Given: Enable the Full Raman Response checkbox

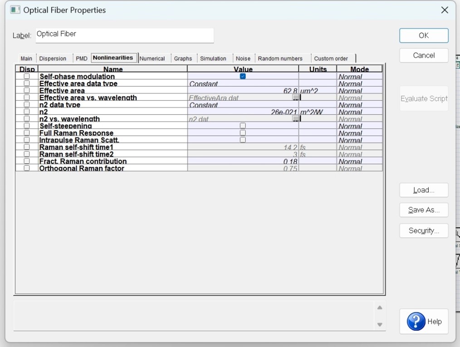Looking at the screenshot, I should [x=243, y=132].
